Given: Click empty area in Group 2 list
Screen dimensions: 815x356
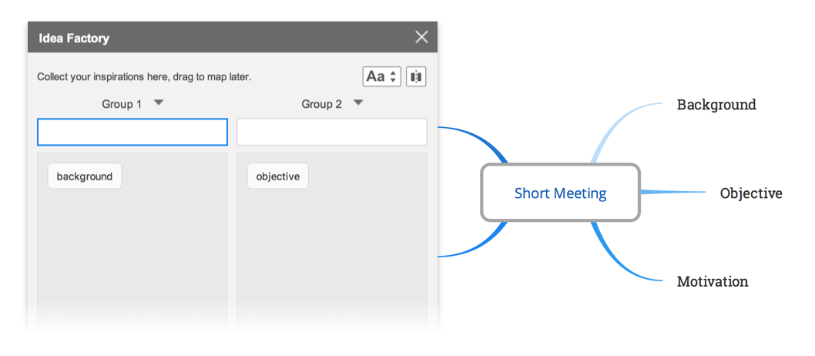Looking at the screenshot, I should pyautogui.click(x=331, y=254).
